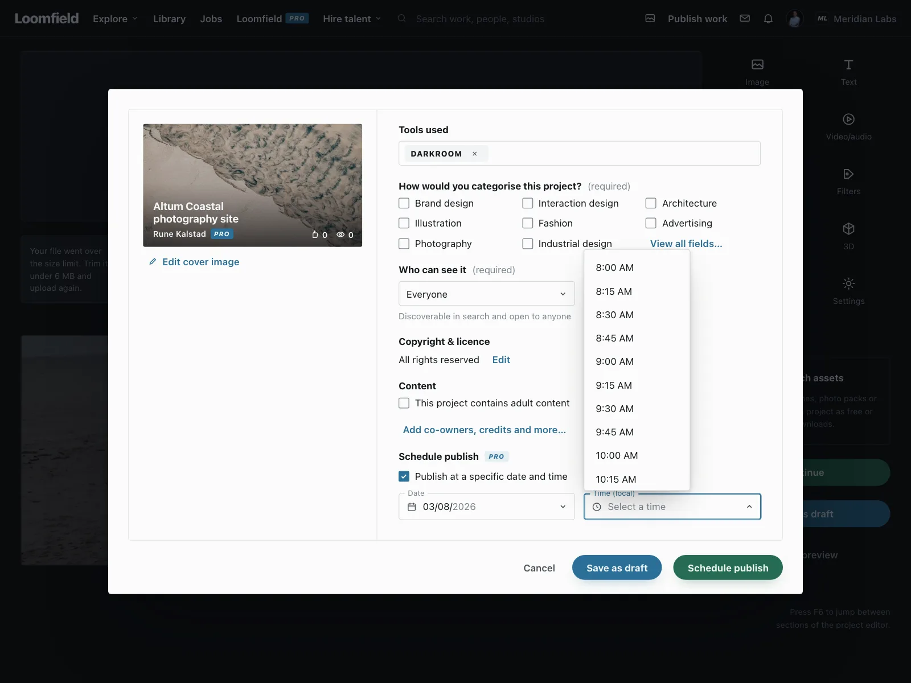Open the Image tool in sidebar
The width and height of the screenshot is (911, 683).
(x=757, y=72)
